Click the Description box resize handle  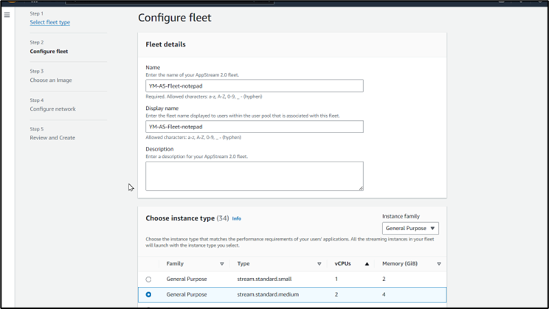361,188
